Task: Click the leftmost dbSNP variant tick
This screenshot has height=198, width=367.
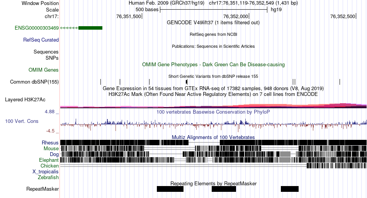Action: [101, 82]
